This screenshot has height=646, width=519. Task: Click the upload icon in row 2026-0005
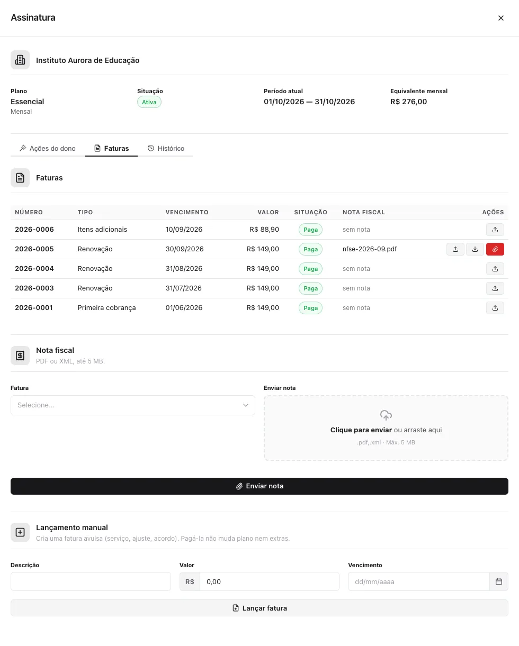tap(455, 249)
